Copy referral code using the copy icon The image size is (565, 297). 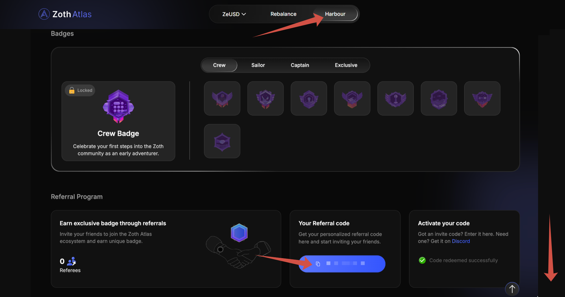pyautogui.click(x=318, y=264)
